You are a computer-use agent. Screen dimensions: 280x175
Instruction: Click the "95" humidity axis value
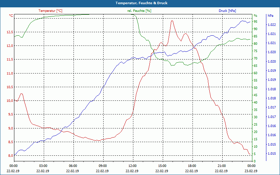(255, 22)
